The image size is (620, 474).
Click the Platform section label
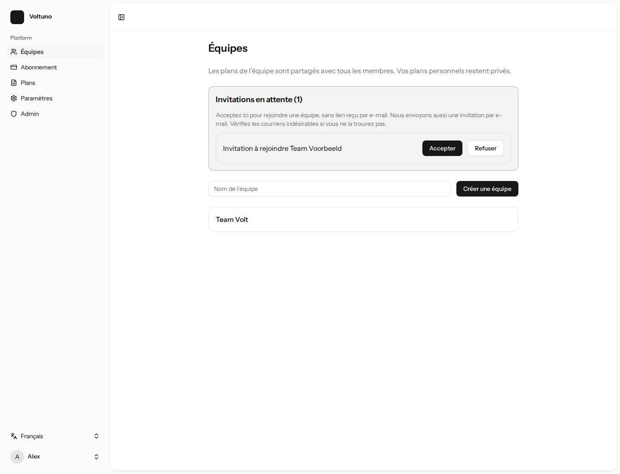tap(21, 38)
